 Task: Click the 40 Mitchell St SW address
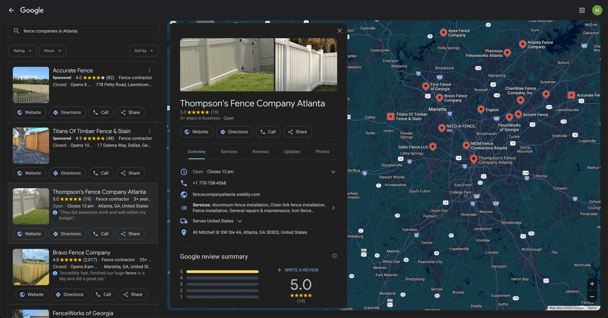(250, 233)
